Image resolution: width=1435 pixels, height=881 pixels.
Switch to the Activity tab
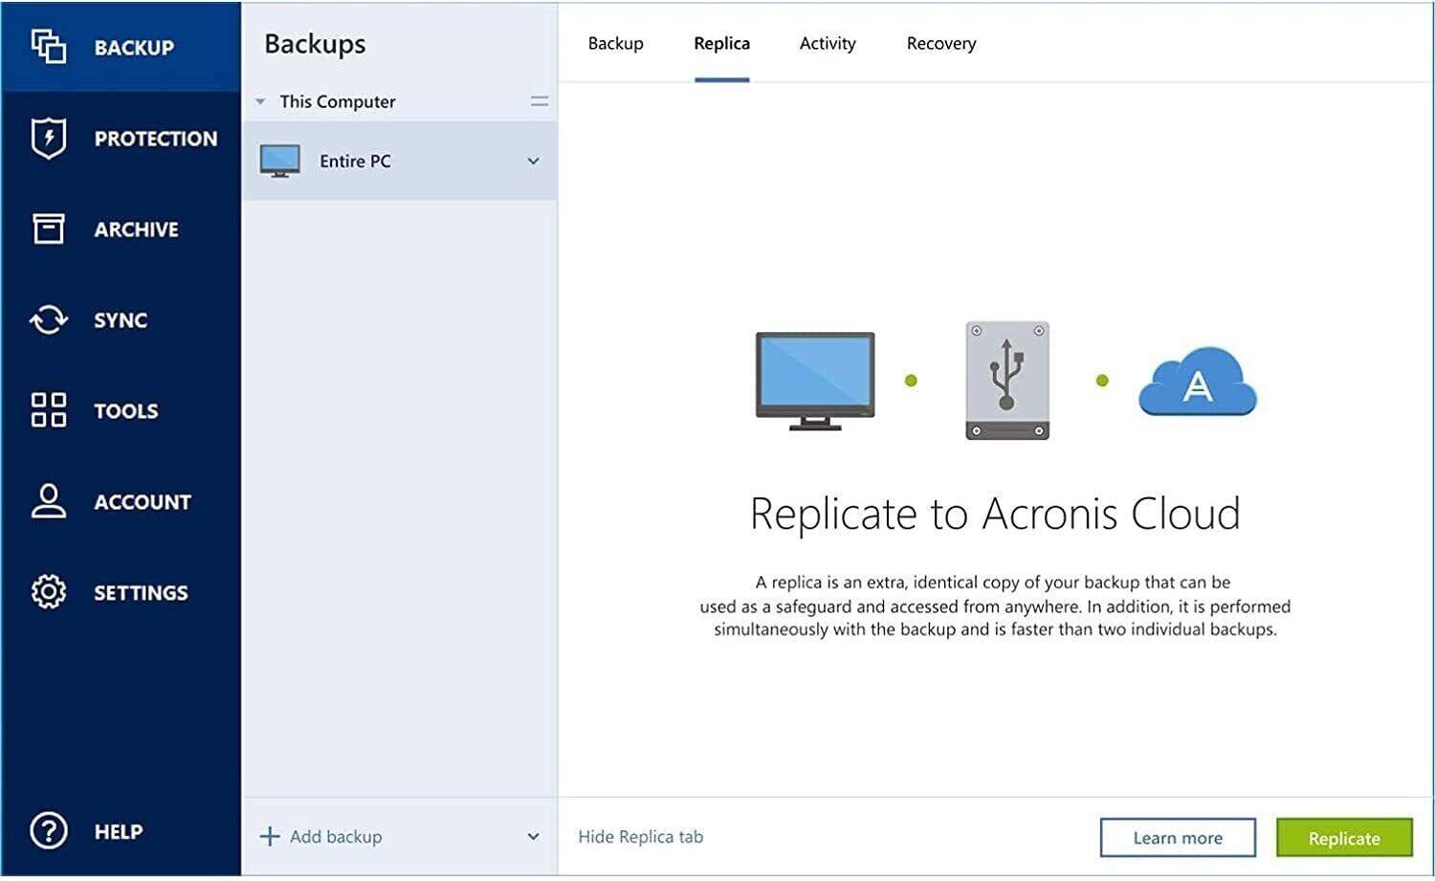click(827, 43)
